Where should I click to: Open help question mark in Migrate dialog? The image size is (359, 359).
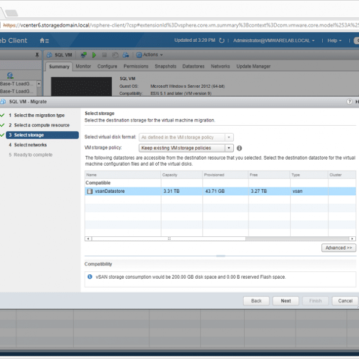coord(349,101)
